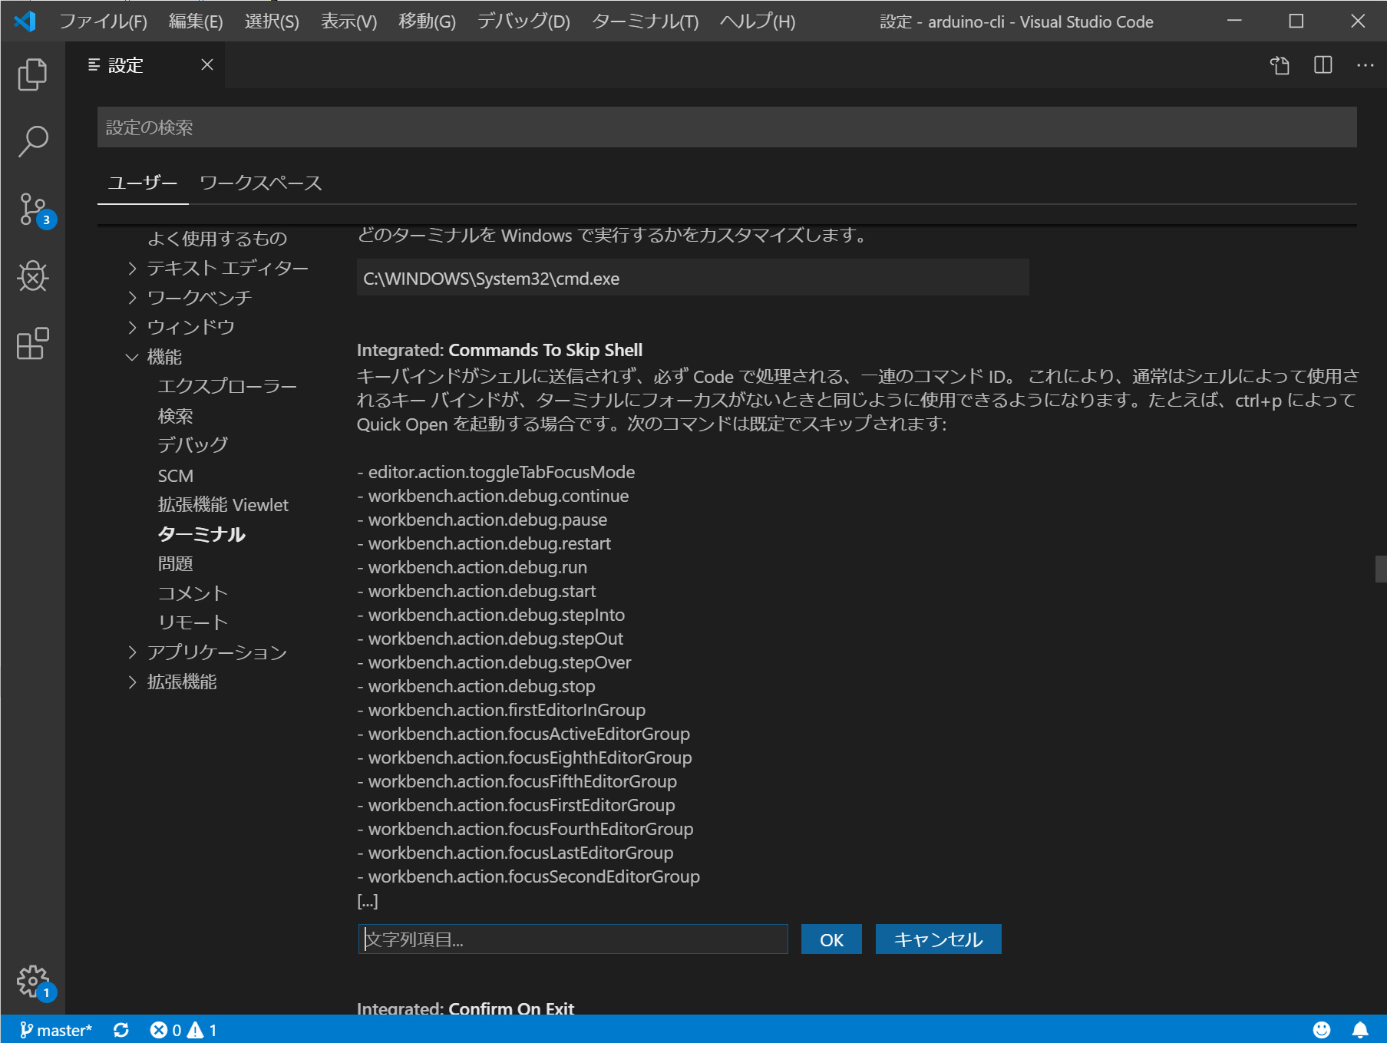This screenshot has height=1043, width=1387.
Task: Click the OK button
Action: point(831,939)
